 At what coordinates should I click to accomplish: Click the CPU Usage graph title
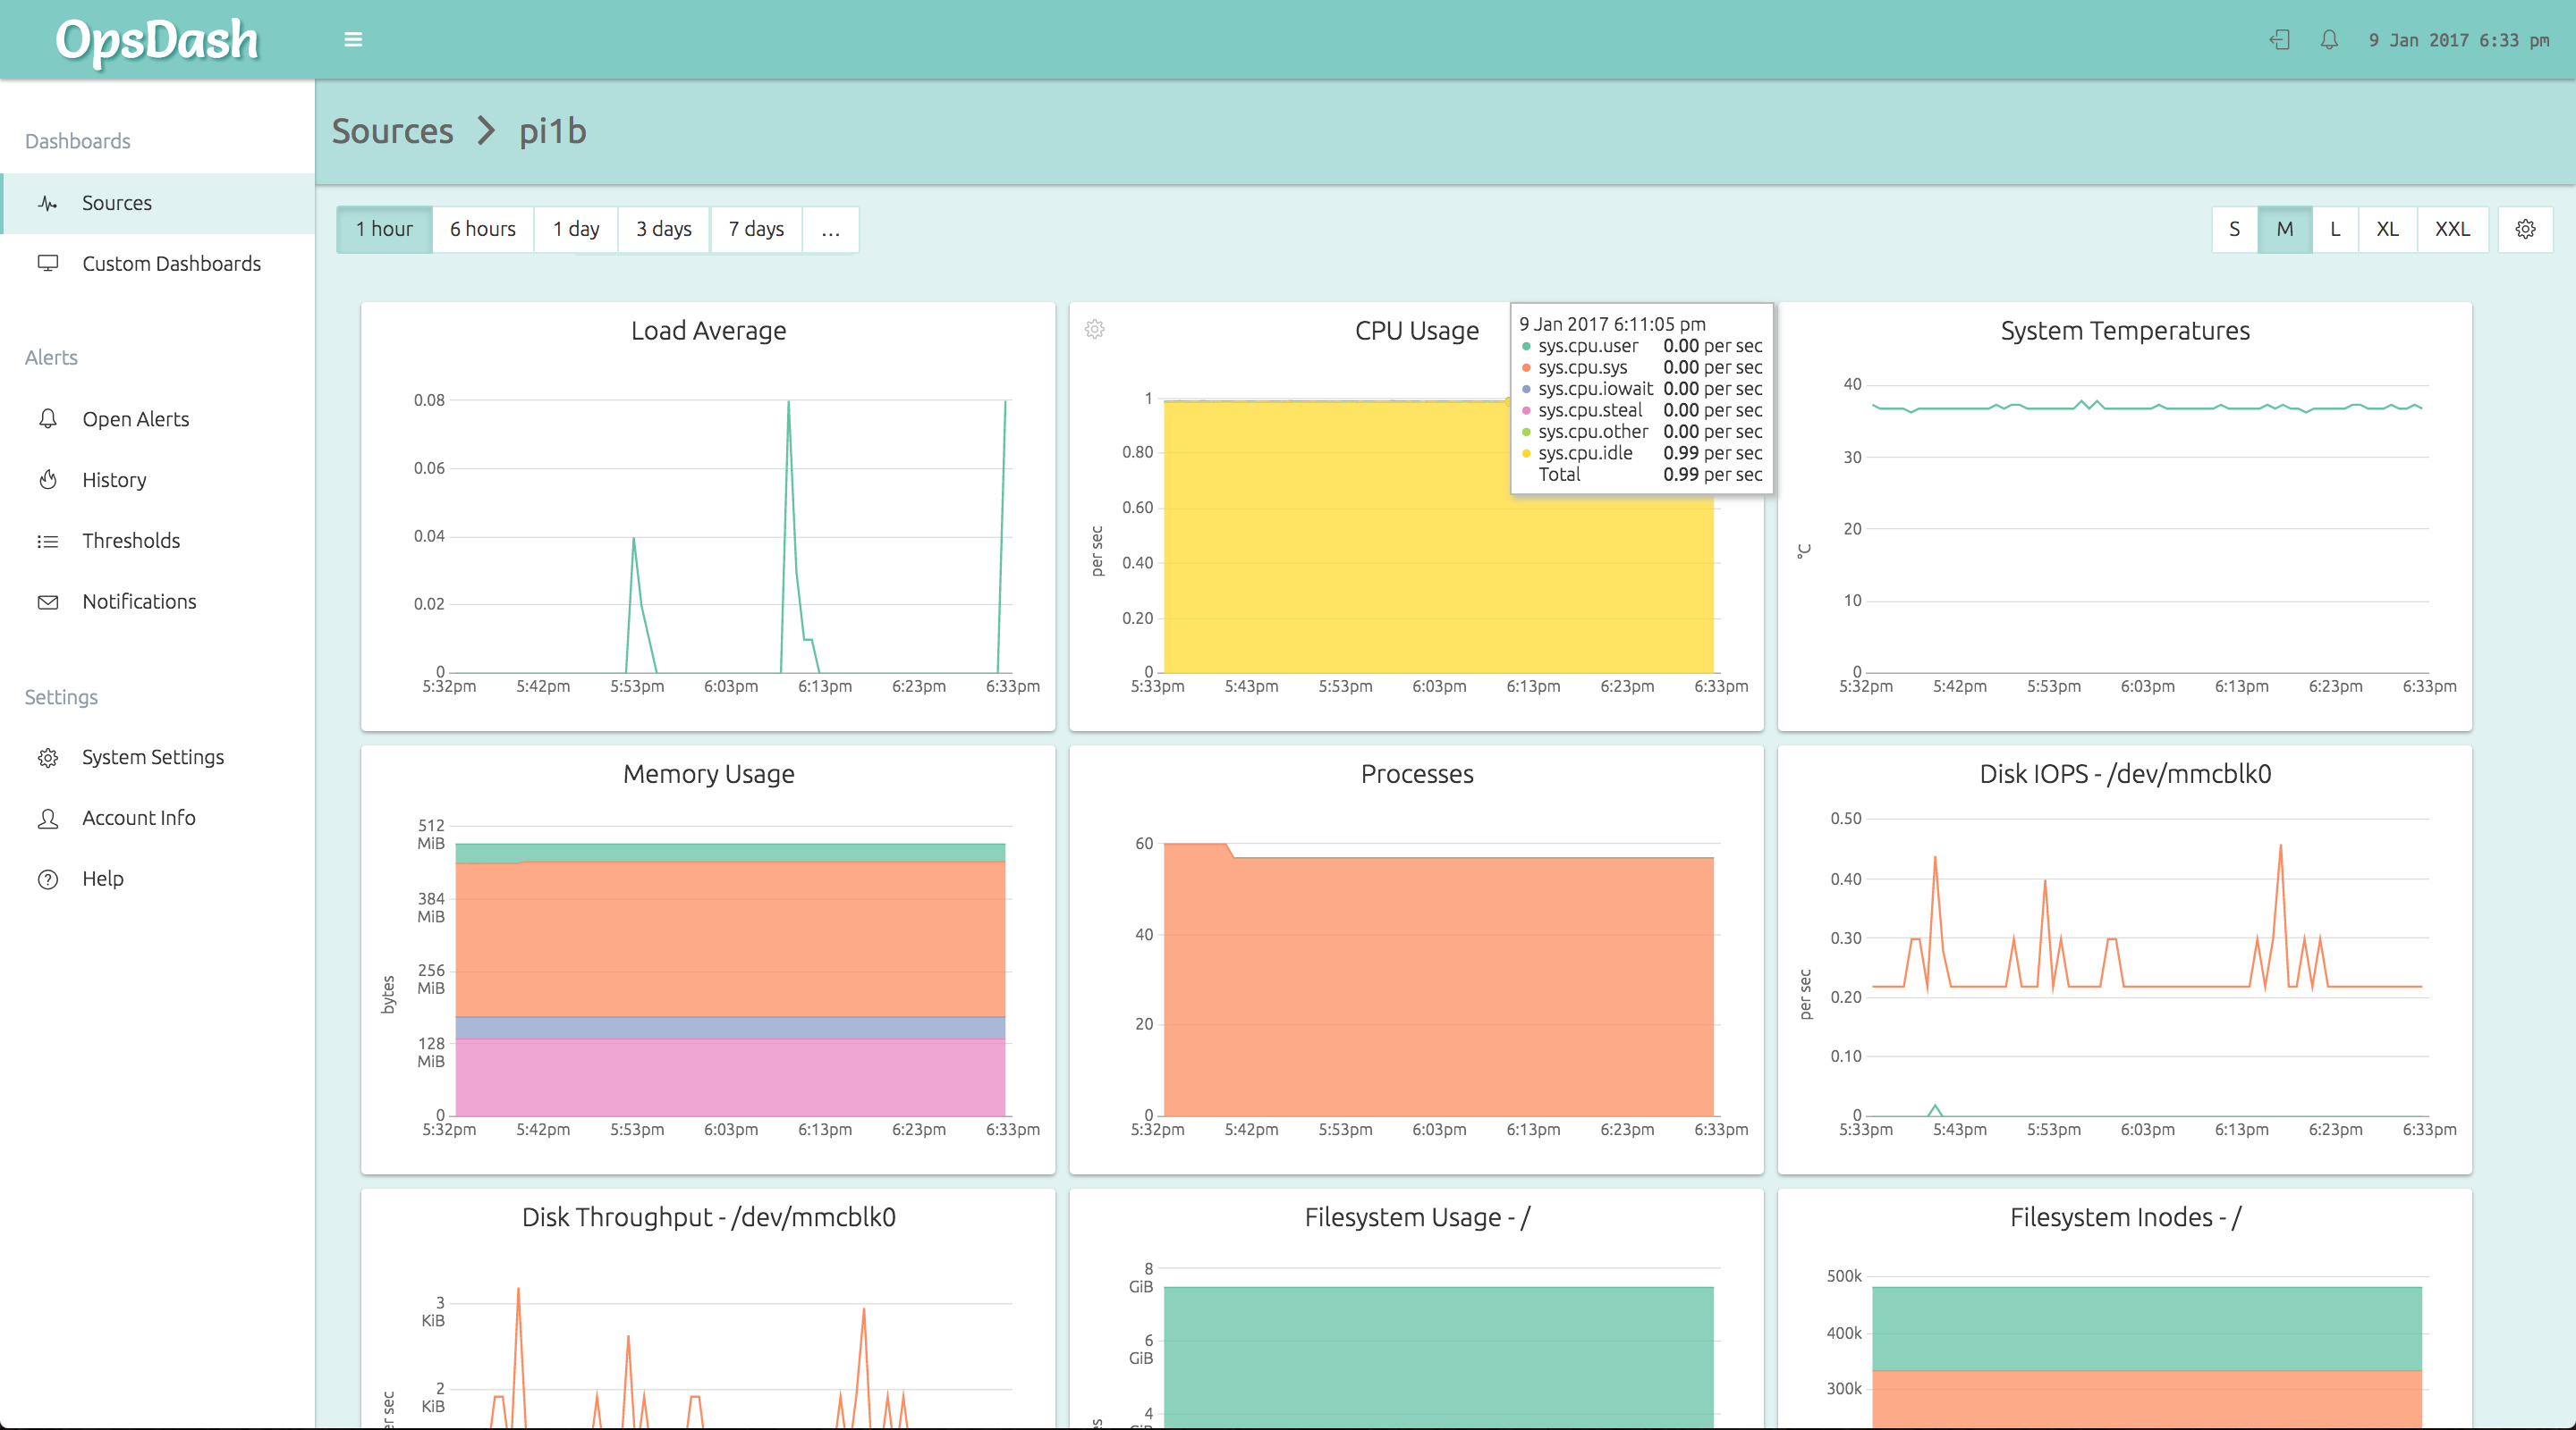click(x=1416, y=331)
